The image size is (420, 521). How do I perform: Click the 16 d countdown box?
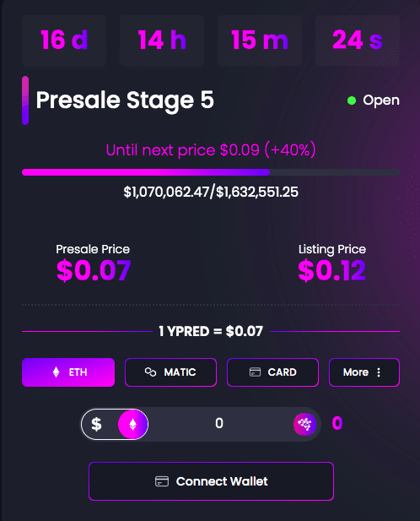click(64, 41)
